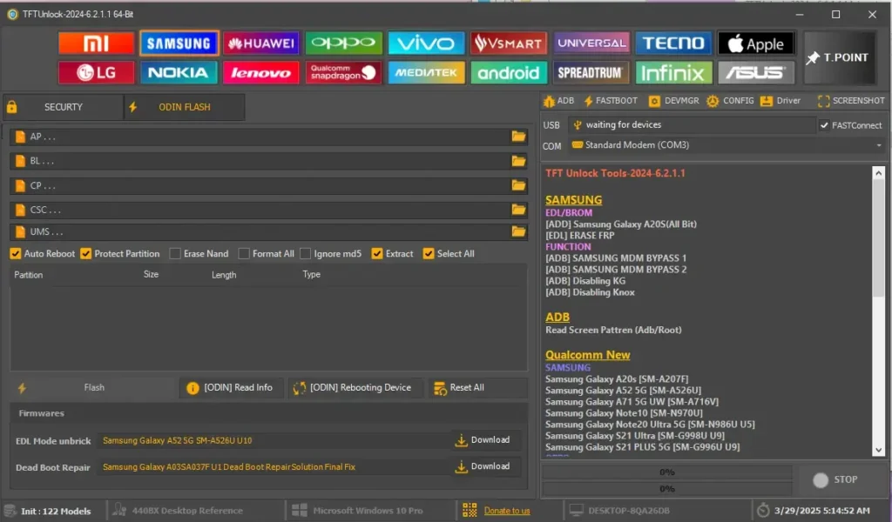Take a SCREENSHOT using the capture icon
Image resolution: width=892 pixels, height=522 pixels.
pyautogui.click(x=850, y=100)
